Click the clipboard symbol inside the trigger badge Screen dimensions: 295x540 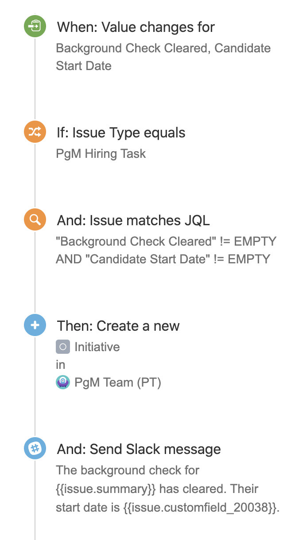(35, 26)
